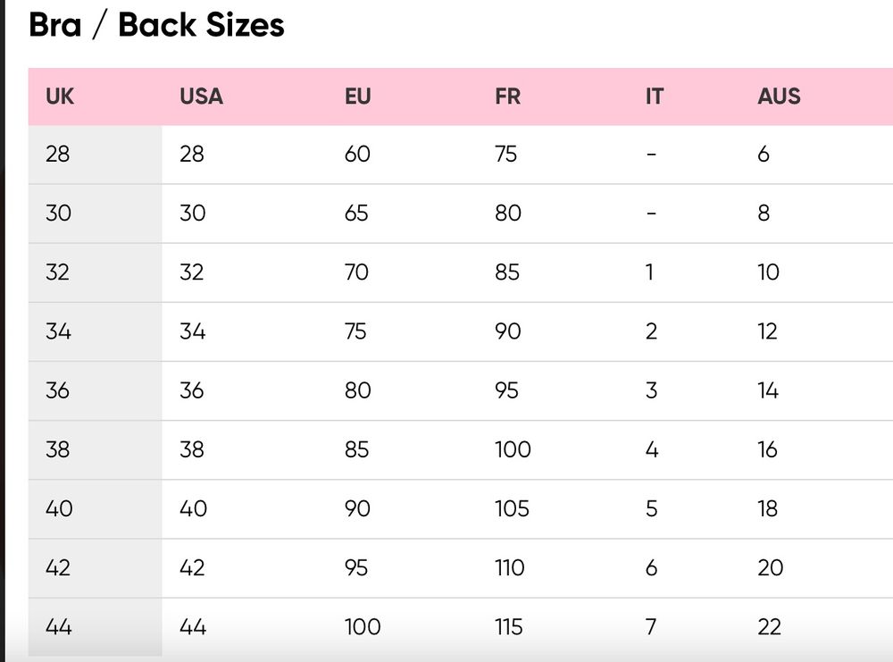
Task: Click EU size 60 in first row
Action: 357,154
